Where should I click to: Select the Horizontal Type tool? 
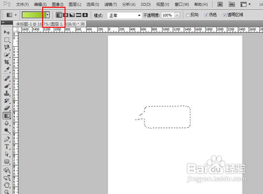[7, 147]
